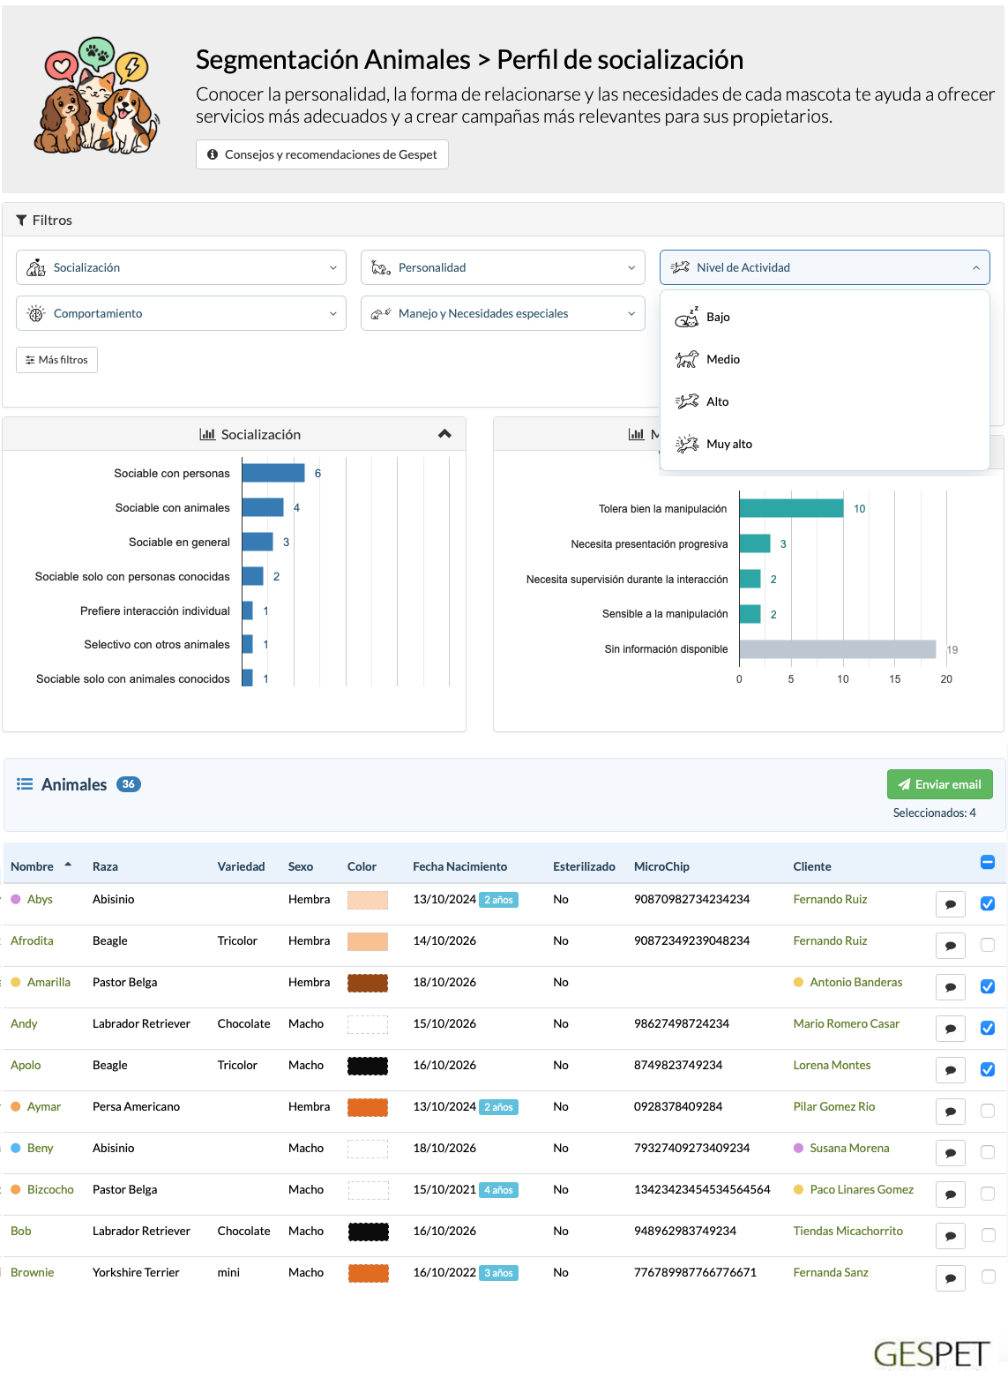Sort table by Fecha Nacimiento column header
This screenshot has height=1378, width=1008.
click(459, 866)
